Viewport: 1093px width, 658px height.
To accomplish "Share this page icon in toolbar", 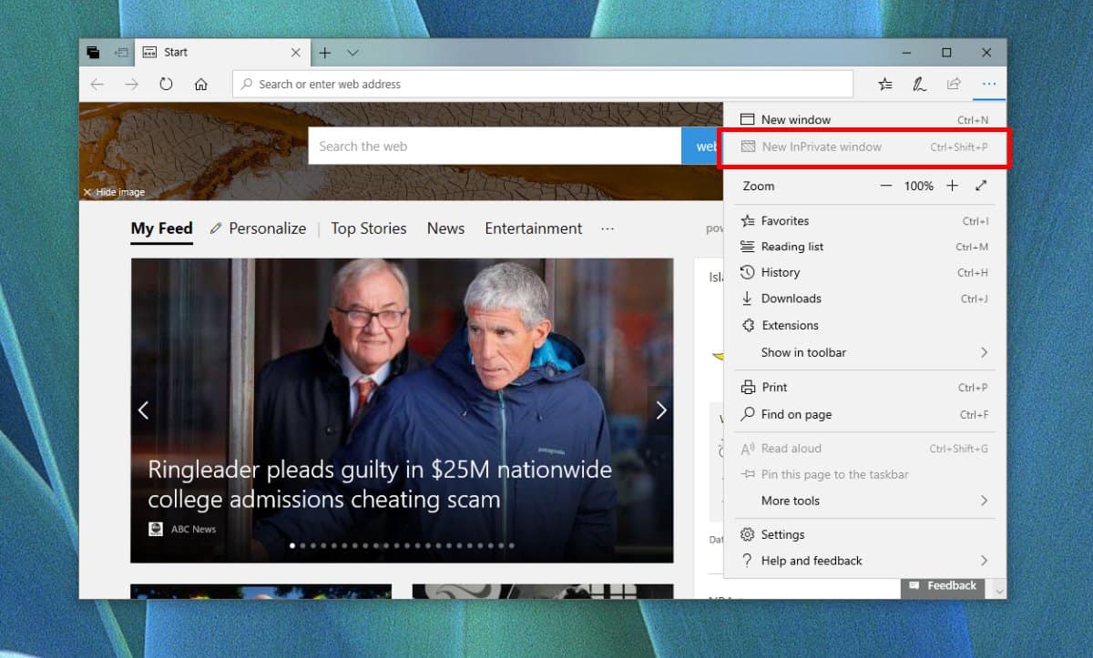I will pos(954,84).
